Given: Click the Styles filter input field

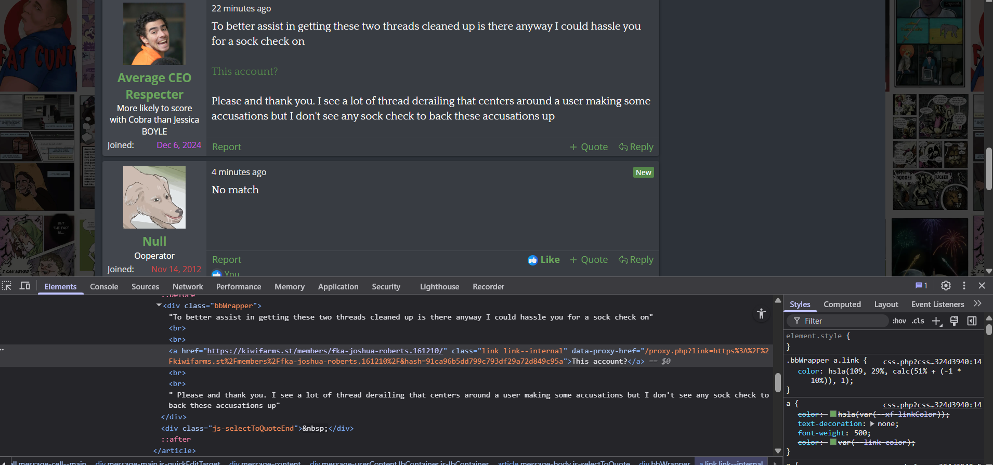Looking at the screenshot, I should tap(838, 321).
